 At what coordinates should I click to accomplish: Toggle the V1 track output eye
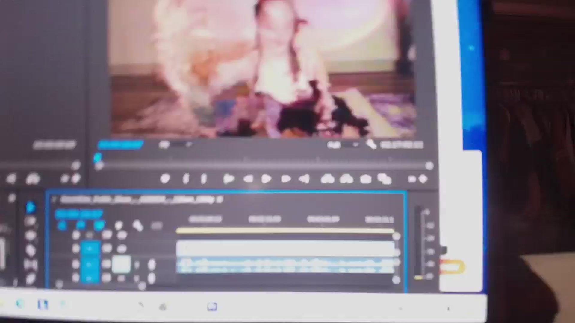pos(121,248)
